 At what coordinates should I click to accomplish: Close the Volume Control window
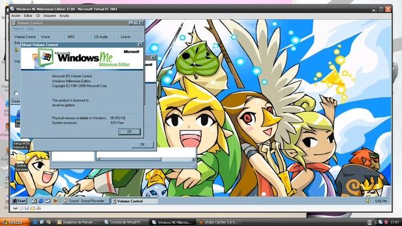[x=141, y=23]
